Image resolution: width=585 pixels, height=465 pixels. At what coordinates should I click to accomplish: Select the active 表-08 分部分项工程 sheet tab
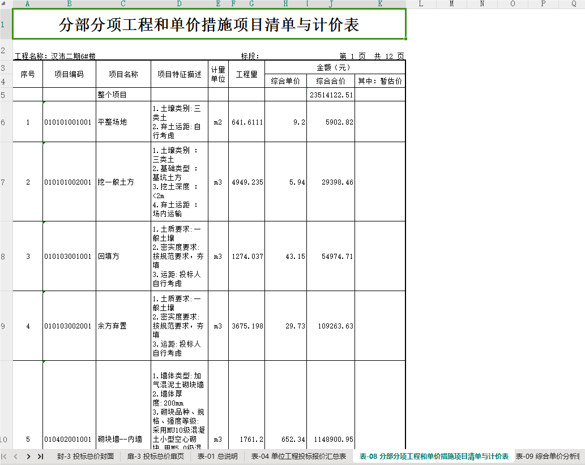(x=434, y=456)
